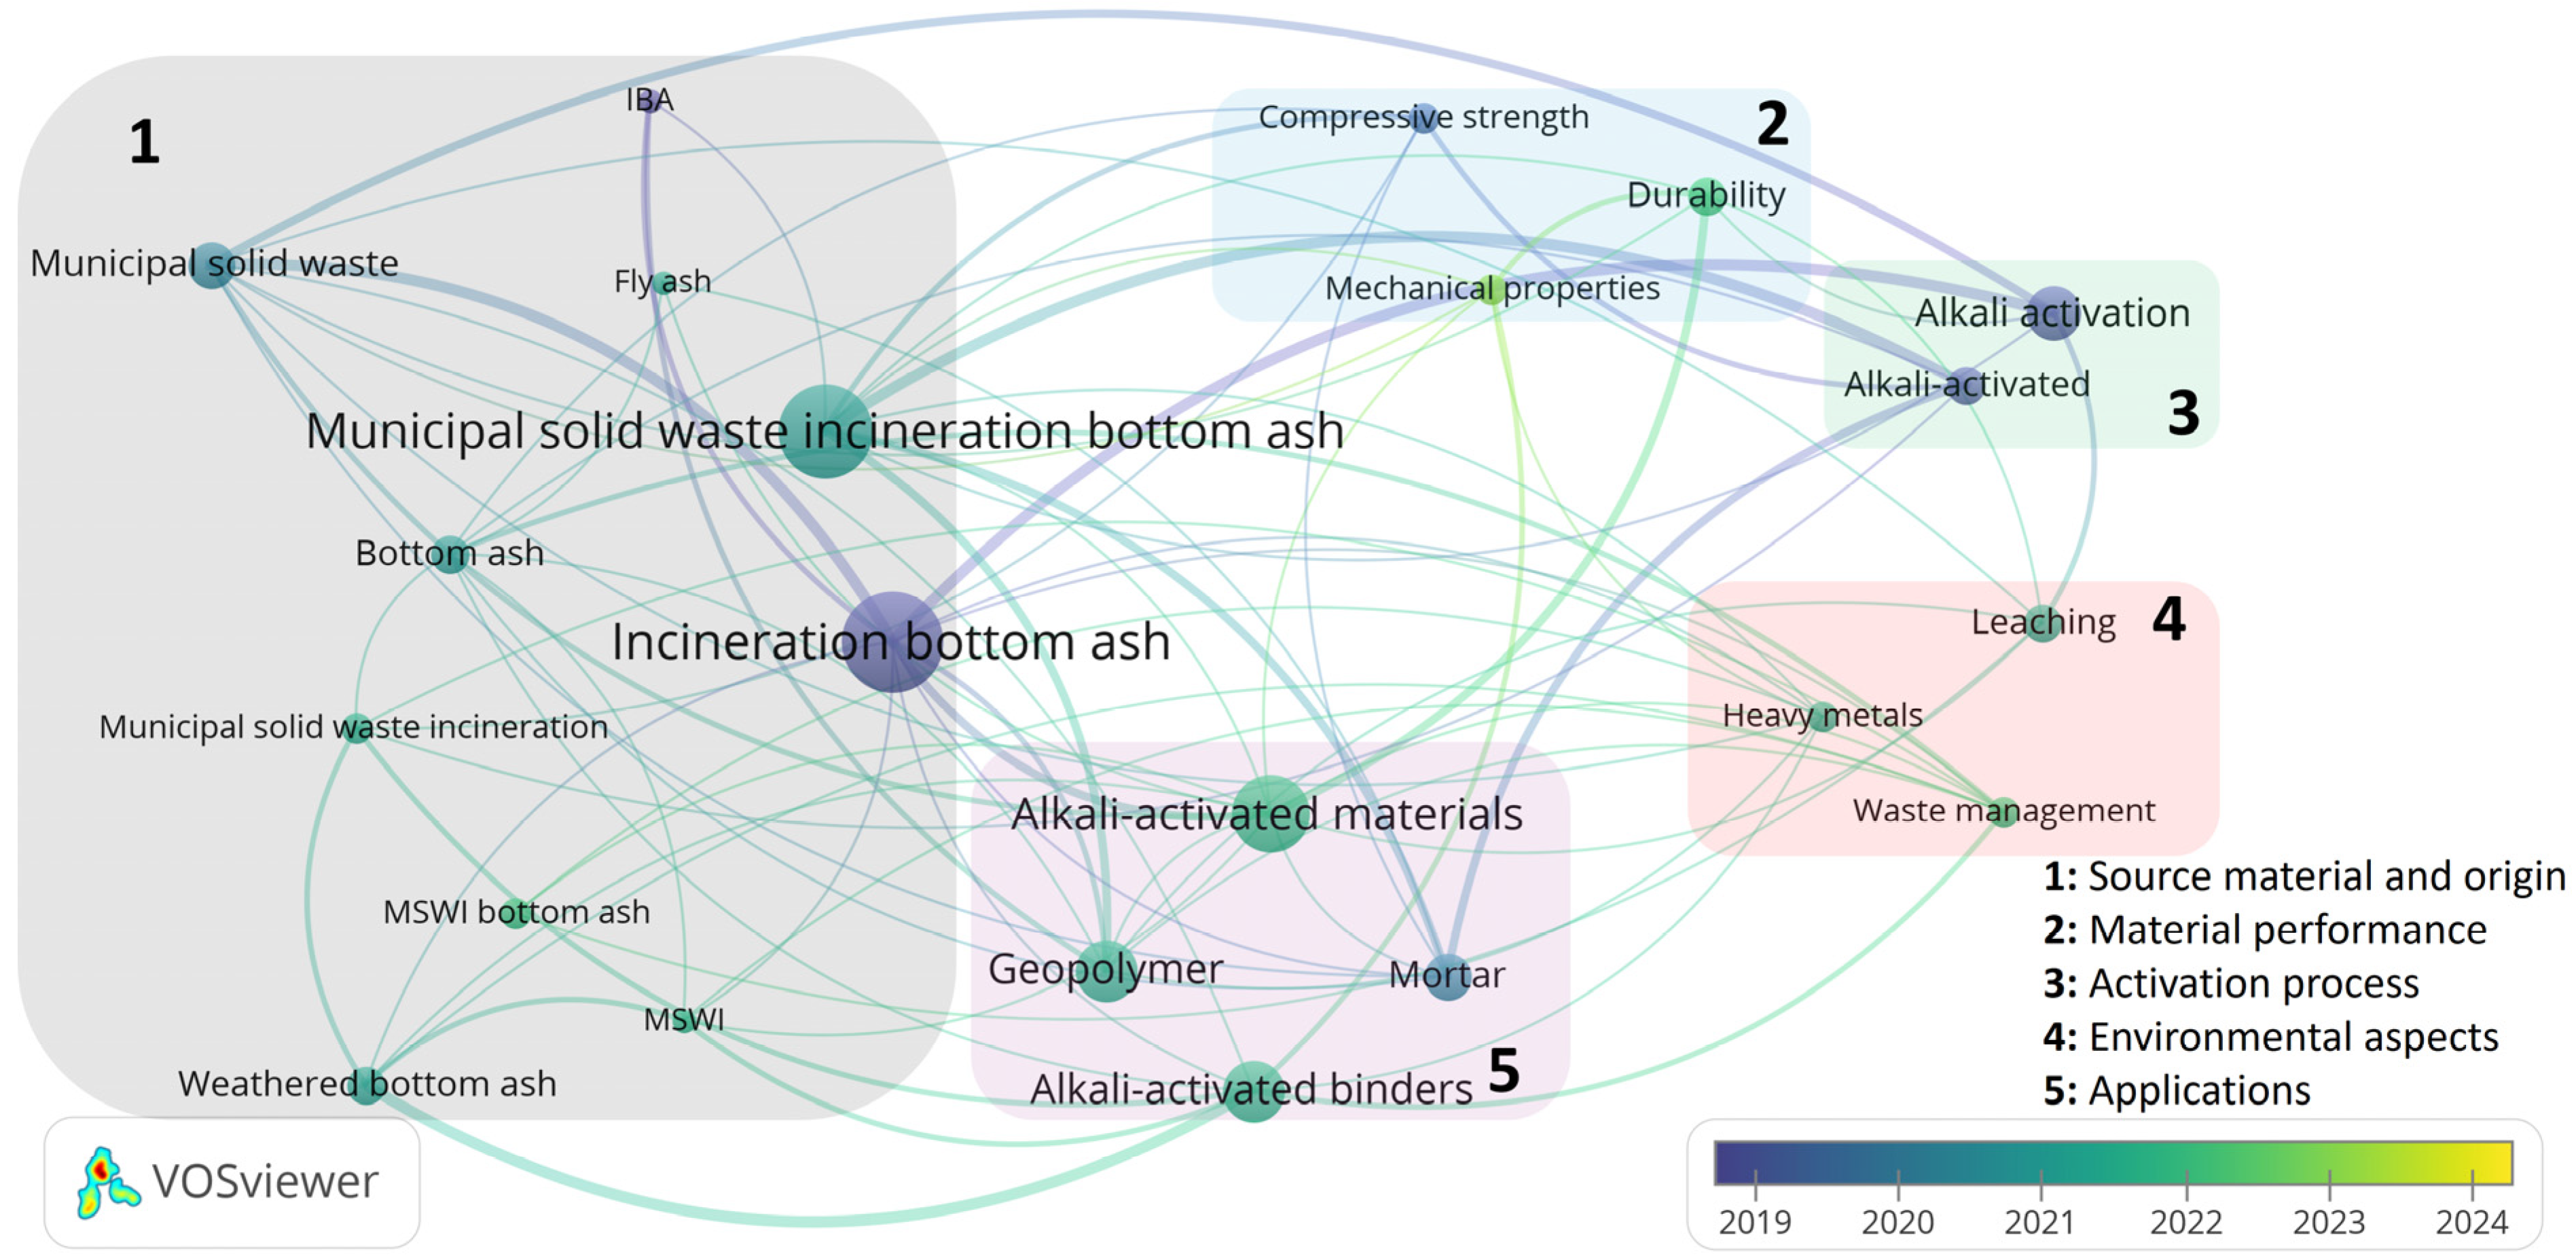
Task: Click the legend entry Applications
Action: (x=2176, y=1090)
